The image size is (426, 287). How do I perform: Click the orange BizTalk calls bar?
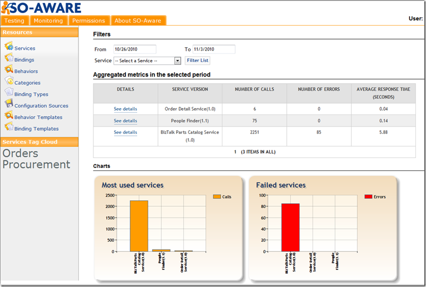(x=139, y=226)
